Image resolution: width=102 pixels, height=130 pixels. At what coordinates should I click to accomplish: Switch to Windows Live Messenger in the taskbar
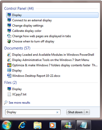click(x=69, y=125)
